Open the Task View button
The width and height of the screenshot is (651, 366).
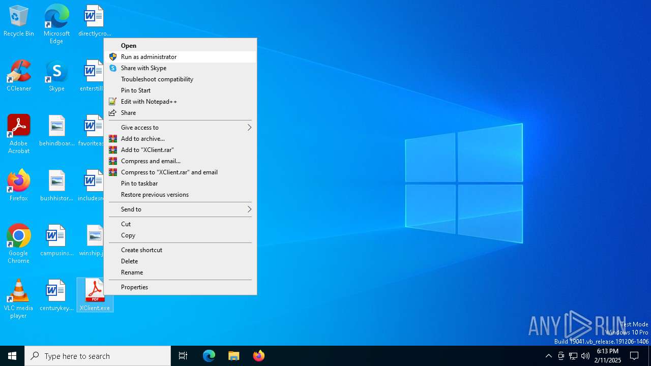pos(183,356)
